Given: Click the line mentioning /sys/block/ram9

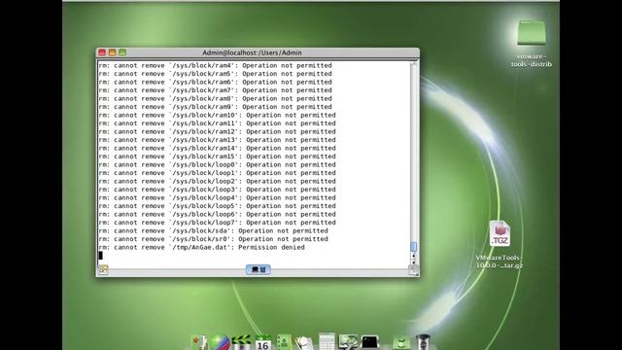Looking at the screenshot, I should (x=215, y=107).
